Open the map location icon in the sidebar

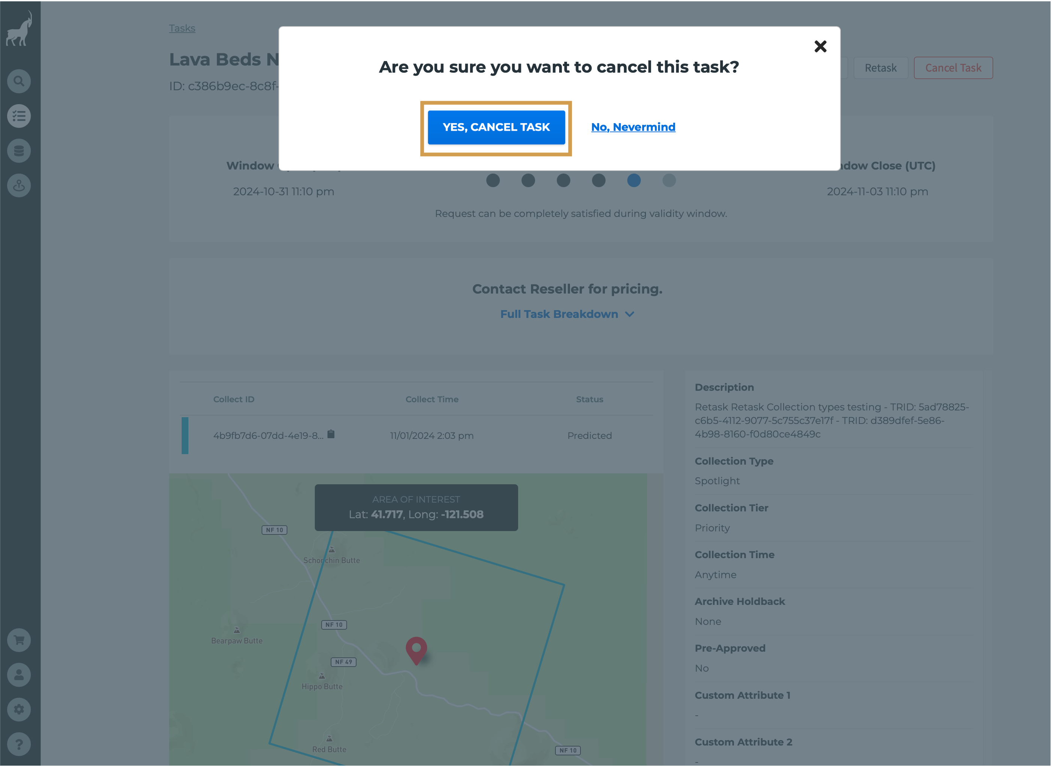(x=19, y=186)
